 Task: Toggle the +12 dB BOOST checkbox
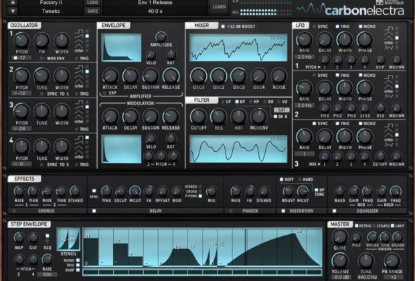[223, 27]
